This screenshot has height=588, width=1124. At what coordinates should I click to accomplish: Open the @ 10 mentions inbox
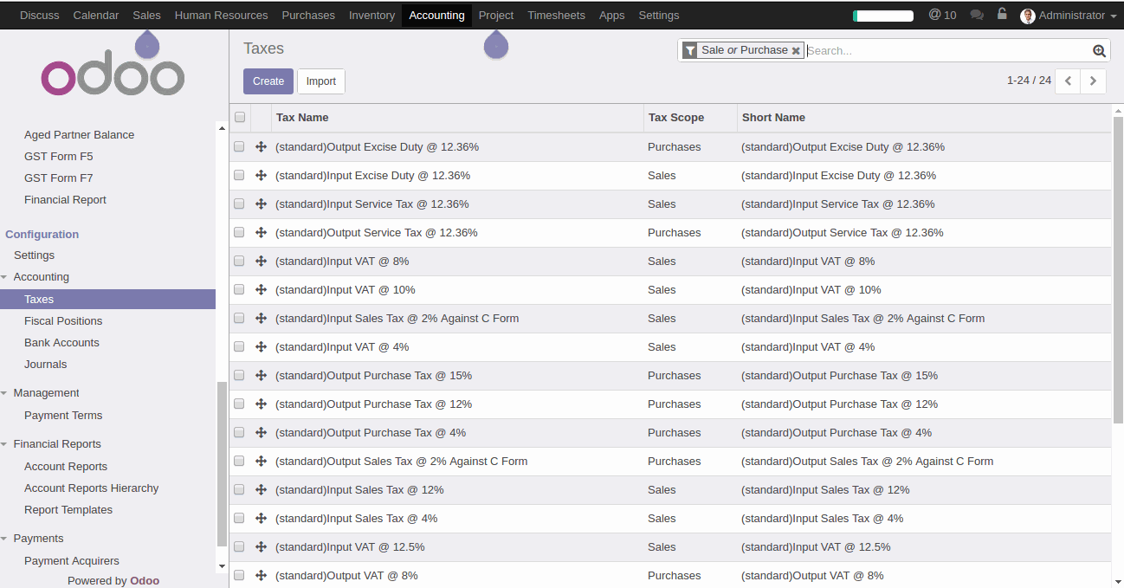942,15
